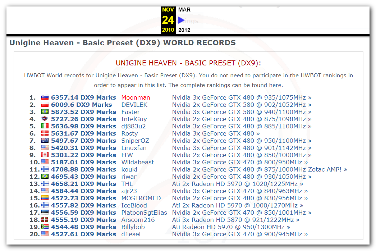Click the Slovenia flag beside 6357.14 score
The height and width of the screenshot is (251, 376).
45,97
